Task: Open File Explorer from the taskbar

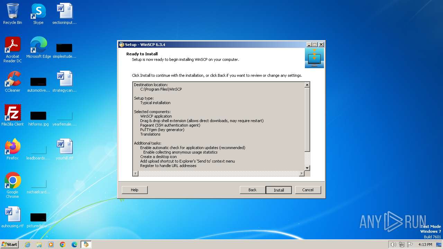Action: (x=39, y=245)
